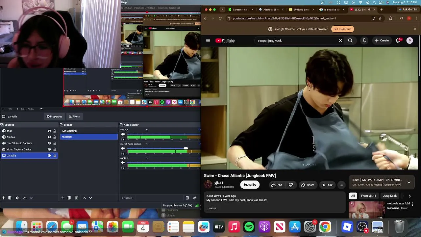
Task: Hide the pantalla source
Action: 49,156
